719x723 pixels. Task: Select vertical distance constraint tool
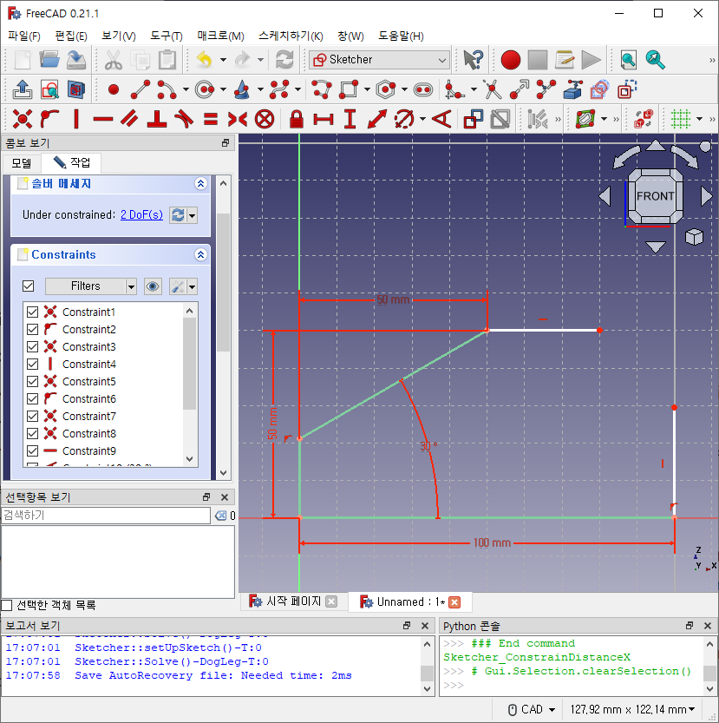tap(350, 119)
